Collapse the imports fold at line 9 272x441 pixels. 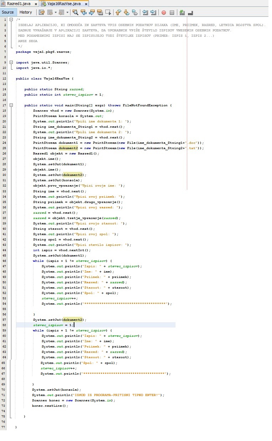[x=11, y=62]
